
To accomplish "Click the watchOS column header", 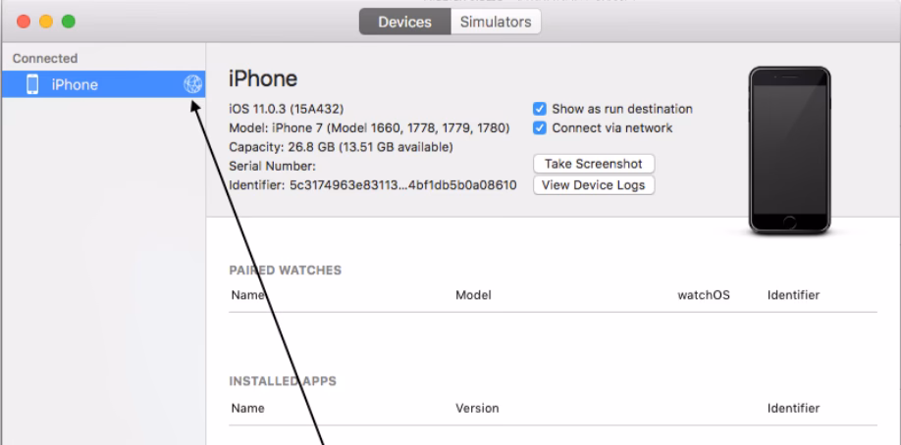I will point(704,295).
